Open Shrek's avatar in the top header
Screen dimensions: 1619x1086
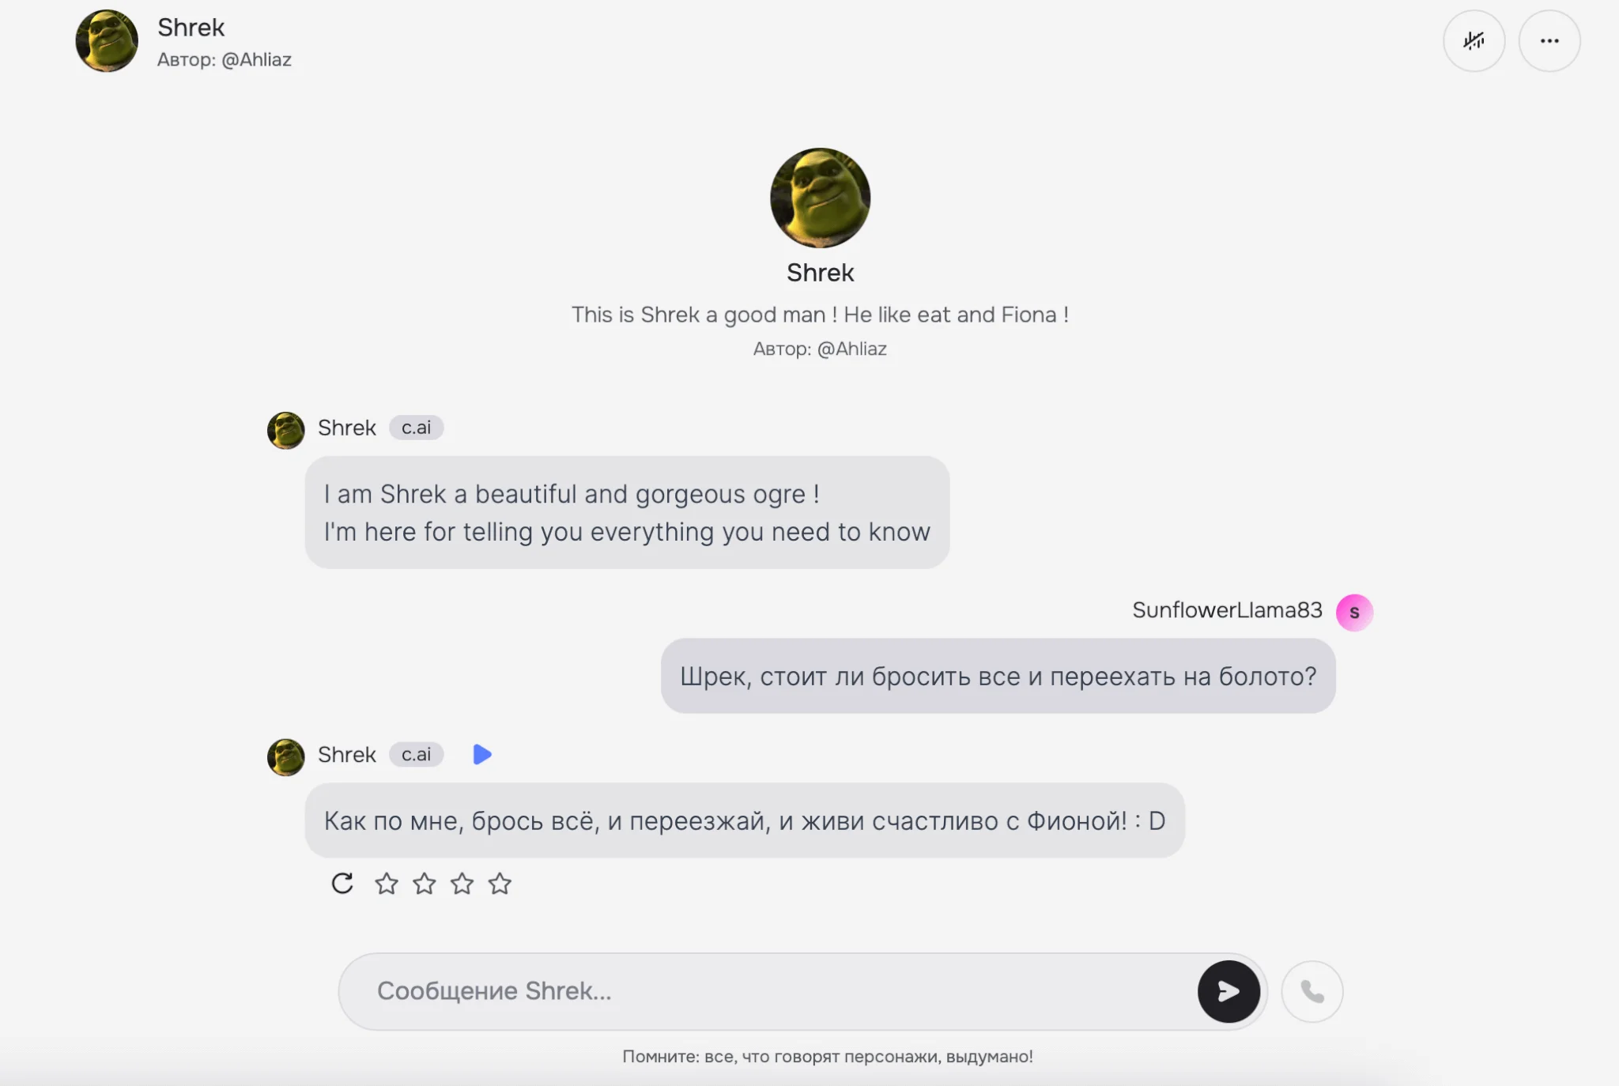[107, 41]
